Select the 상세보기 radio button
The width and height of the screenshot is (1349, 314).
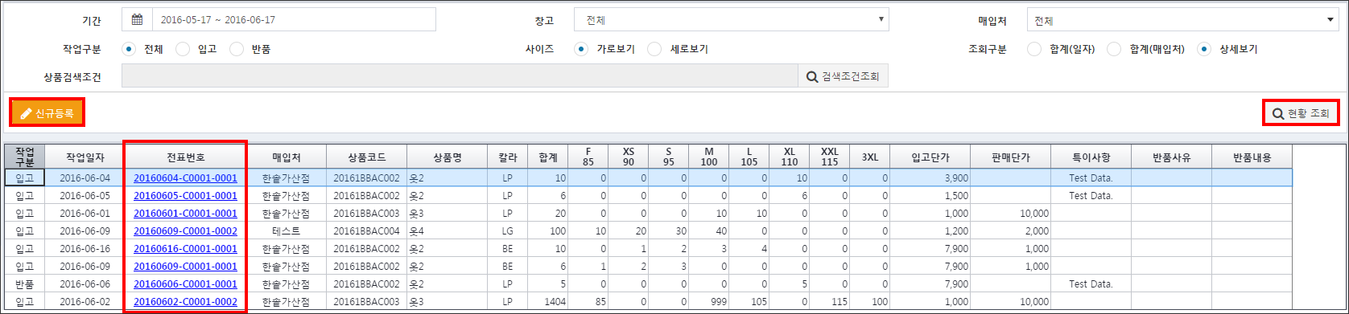pos(1204,49)
